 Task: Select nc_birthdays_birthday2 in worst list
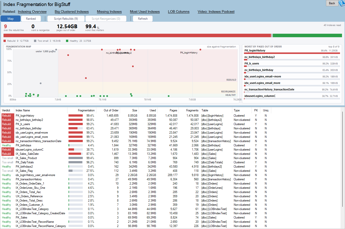(x=292, y=58)
